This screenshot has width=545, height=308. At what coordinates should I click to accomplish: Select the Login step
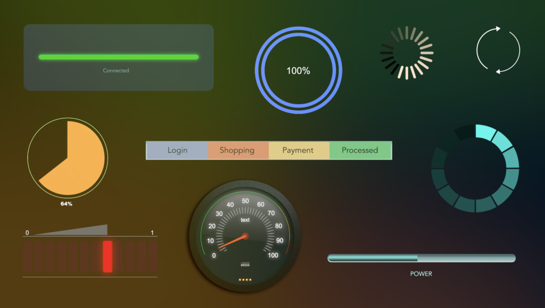click(x=177, y=151)
